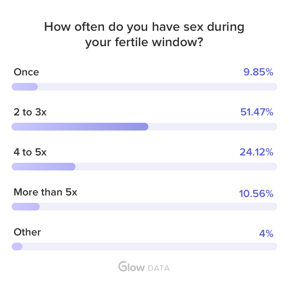Select the Once option label

click(26, 72)
